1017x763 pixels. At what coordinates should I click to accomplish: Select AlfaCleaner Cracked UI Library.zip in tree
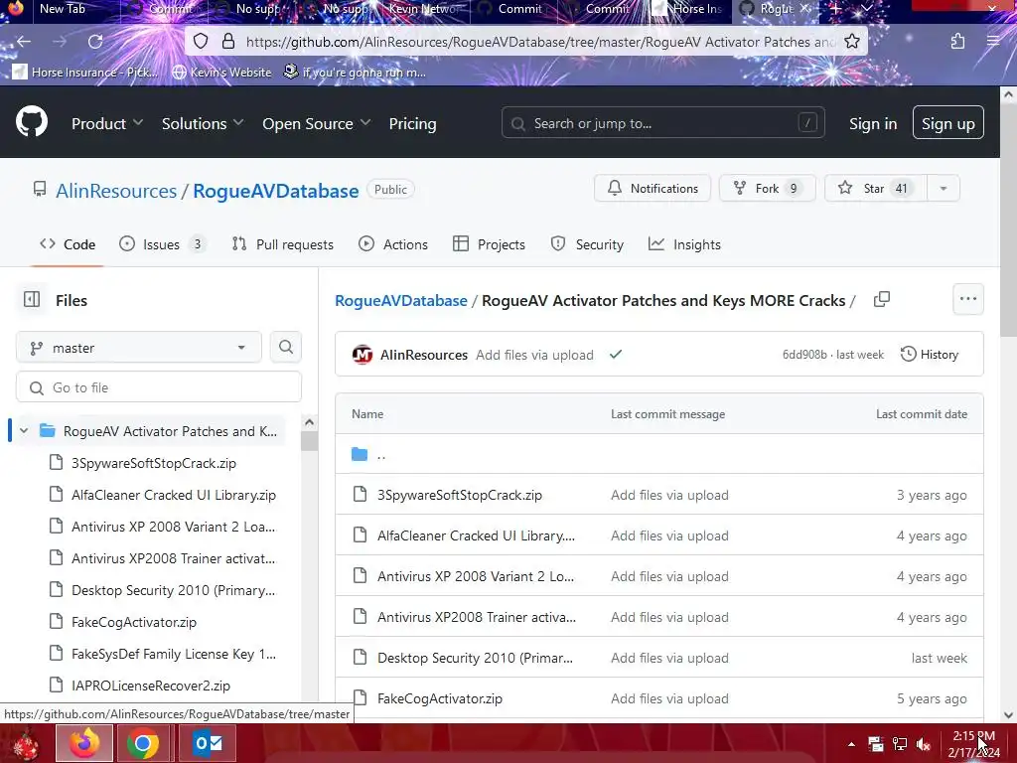pos(174,495)
